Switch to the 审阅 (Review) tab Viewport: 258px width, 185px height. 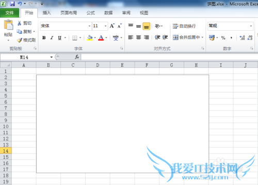(x=126, y=13)
